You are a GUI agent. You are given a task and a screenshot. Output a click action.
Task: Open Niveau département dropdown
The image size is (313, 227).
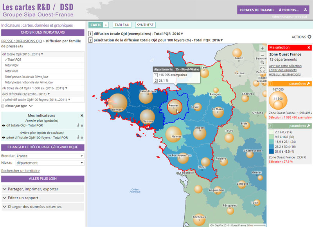50,163
